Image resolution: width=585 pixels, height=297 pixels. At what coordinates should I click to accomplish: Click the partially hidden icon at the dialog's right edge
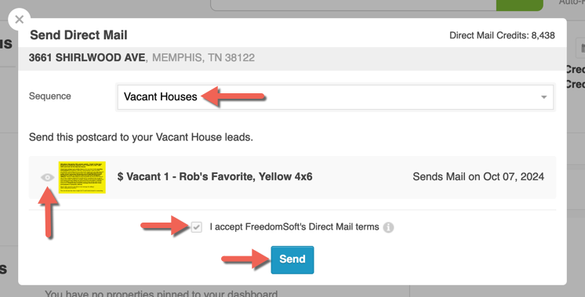[x=580, y=48]
